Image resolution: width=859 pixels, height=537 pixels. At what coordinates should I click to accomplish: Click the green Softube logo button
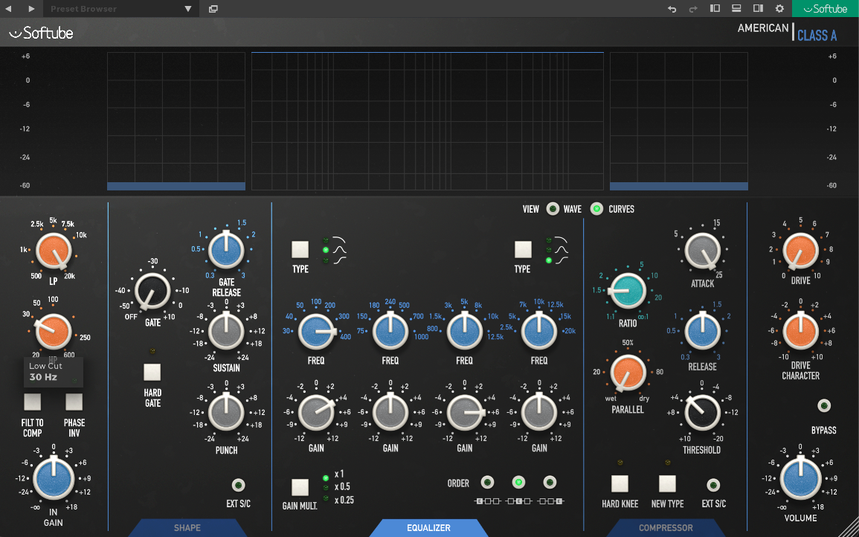(826, 8)
